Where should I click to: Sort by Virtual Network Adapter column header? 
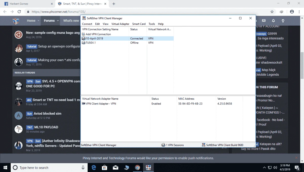click(x=160, y=29)
